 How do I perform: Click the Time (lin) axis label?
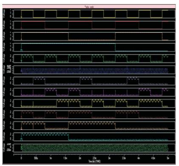94,161
